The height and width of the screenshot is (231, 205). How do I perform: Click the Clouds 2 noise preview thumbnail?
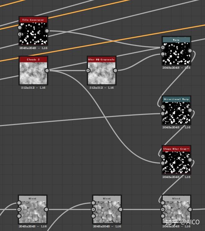[33, 73]
